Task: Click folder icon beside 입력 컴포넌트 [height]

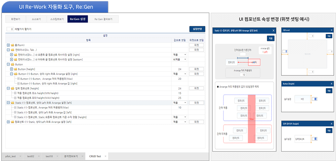Action: [x=12, y=88]
